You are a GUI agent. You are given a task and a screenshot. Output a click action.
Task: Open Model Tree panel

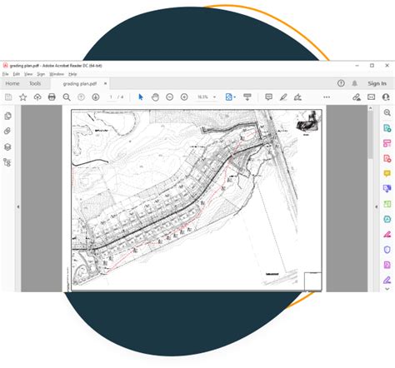(x=7, y=162)
